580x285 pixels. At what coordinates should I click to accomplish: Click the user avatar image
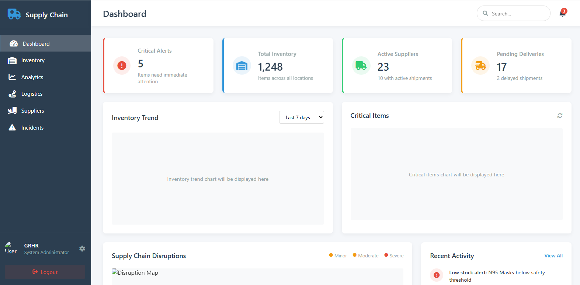[11, 249]
